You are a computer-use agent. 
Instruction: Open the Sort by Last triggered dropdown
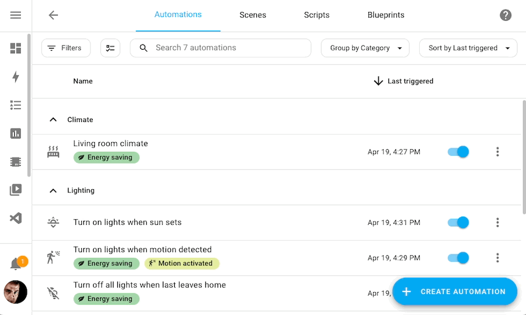click(x=468, y=48)
